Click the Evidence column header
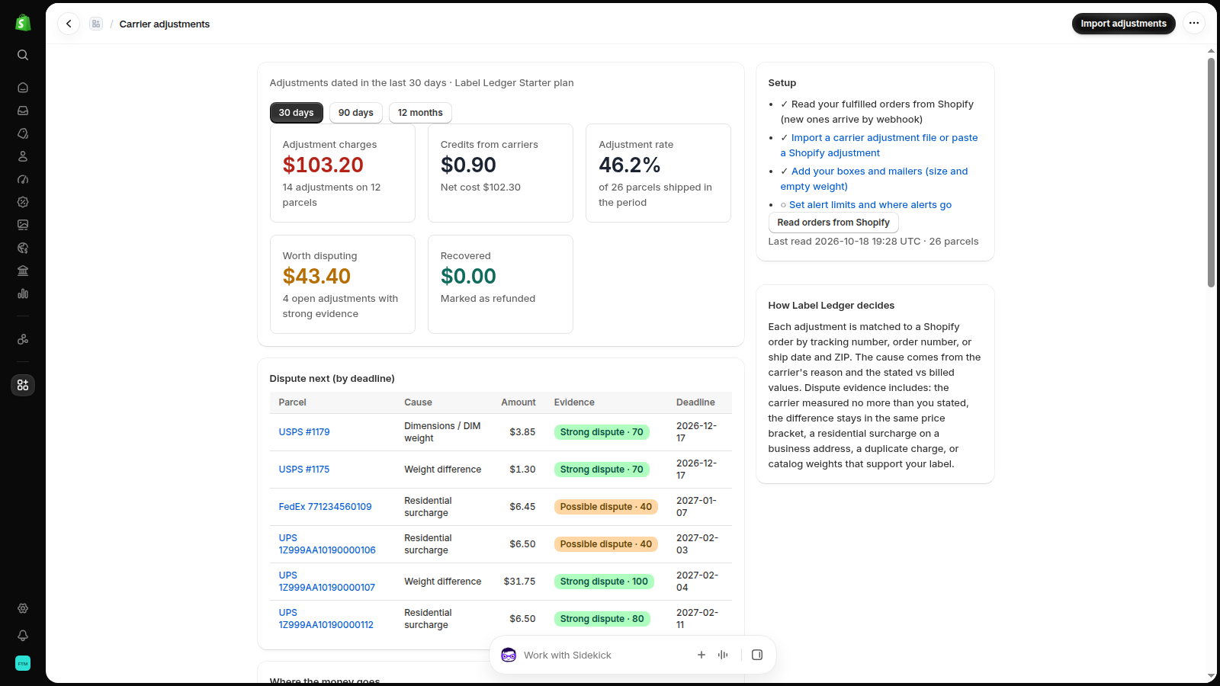1220x686 pixels. [574, 402]
